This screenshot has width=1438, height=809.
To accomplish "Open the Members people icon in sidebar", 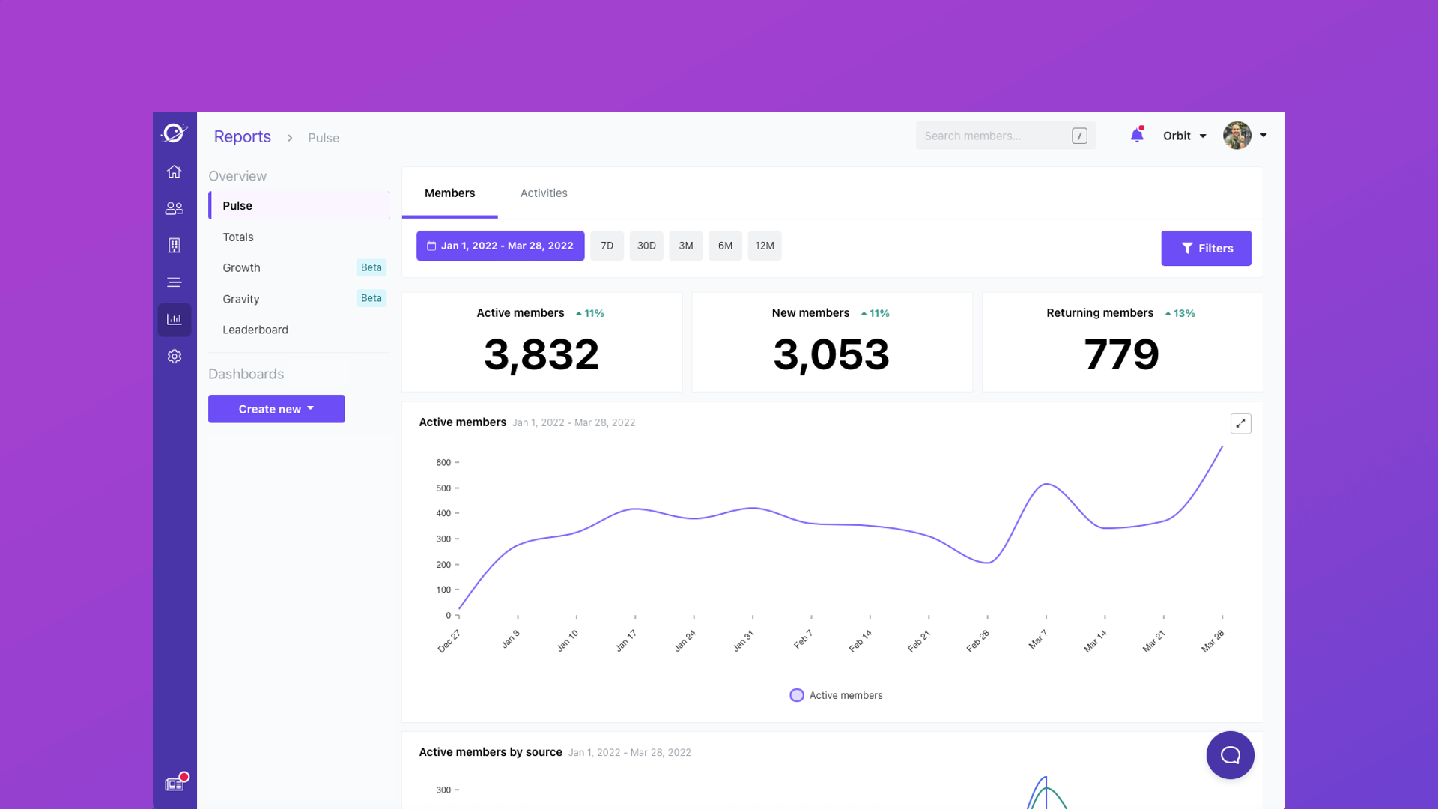I will point(174,208).
